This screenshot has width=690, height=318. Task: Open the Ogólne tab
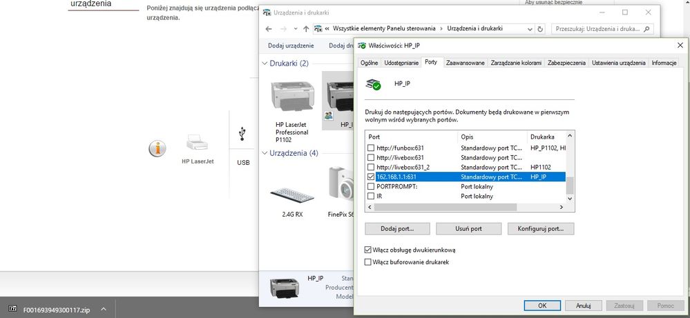[369, 63]
